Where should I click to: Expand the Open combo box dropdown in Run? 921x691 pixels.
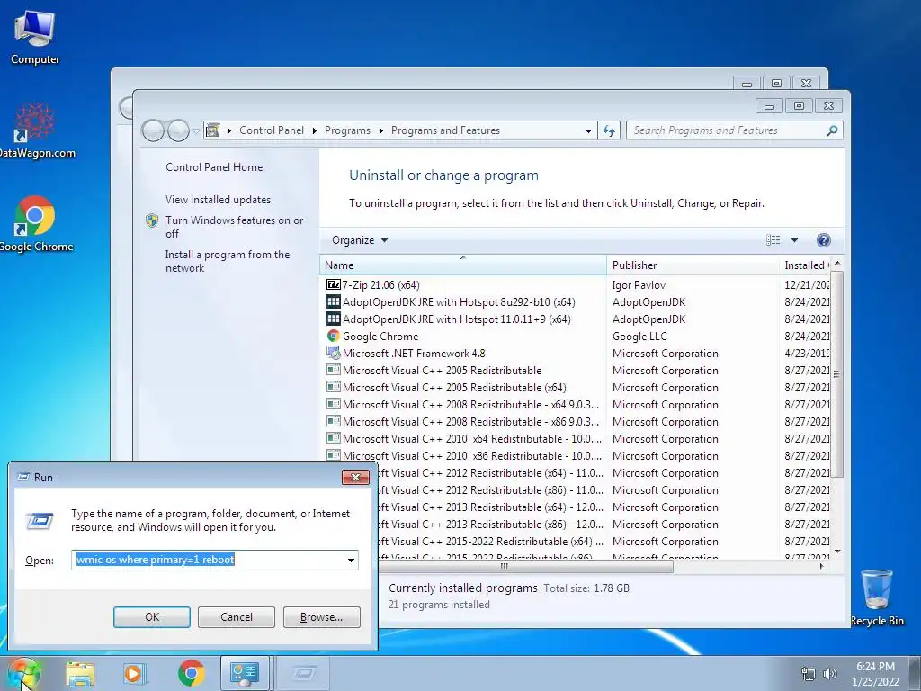tap(351, 560)
